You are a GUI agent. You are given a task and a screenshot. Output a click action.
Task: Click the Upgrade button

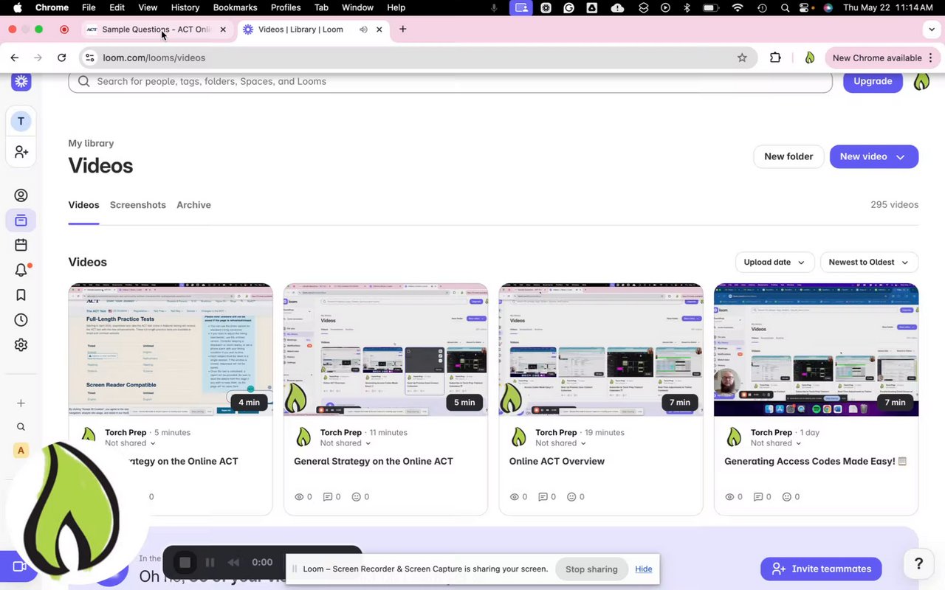click(873, 81)
